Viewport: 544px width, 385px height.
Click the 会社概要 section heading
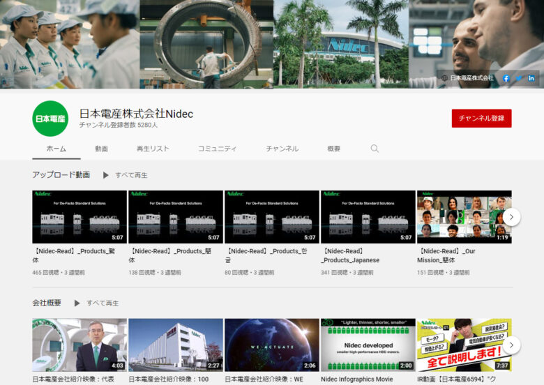point(47,303)
